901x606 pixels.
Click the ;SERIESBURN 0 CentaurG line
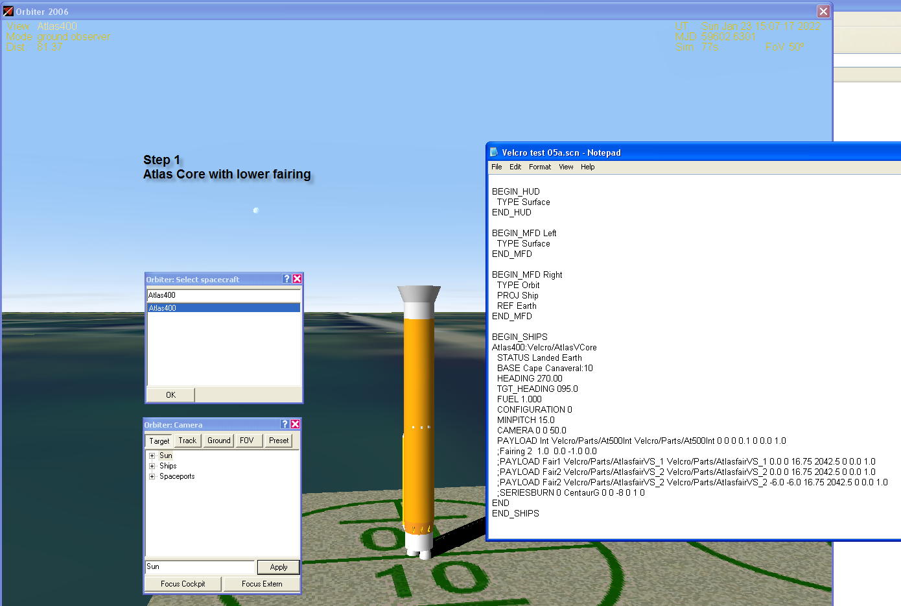point(571,492)
